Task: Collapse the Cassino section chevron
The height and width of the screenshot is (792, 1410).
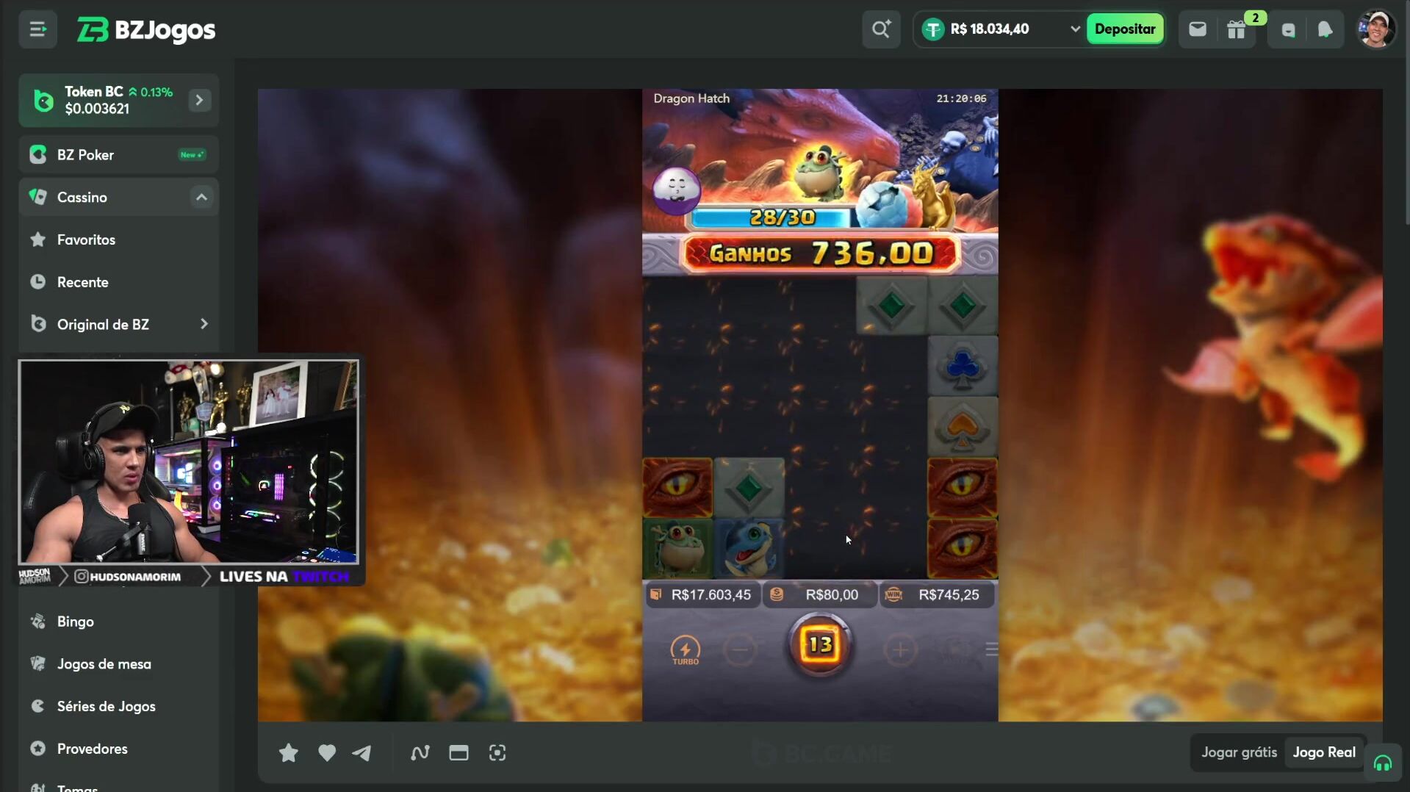Action: [x=201, y=197]
